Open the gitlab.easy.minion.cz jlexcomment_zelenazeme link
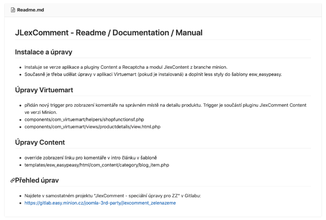The image size is (326, 220). tap(100, 203)
